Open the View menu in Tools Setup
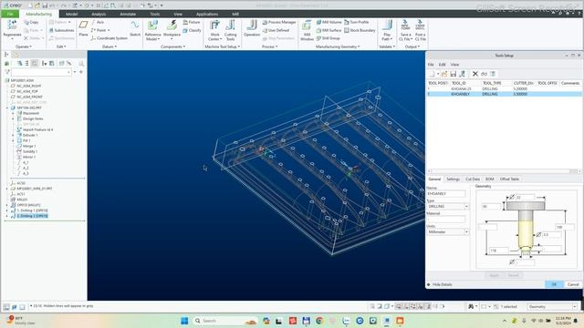584x328 pixels. [x=454, y=65]
